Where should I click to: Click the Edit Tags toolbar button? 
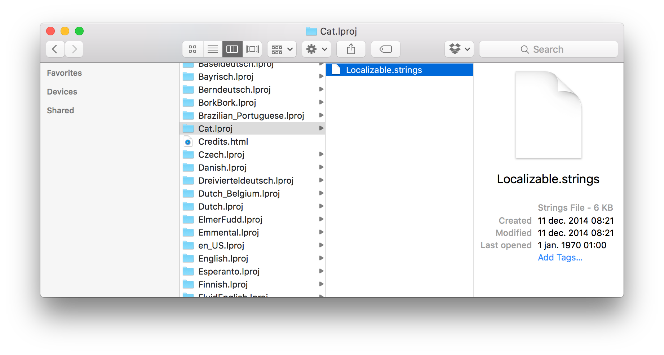tap(386, 49)
